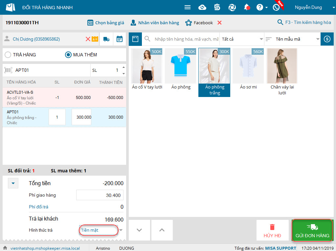This screenshot has height=251, width=336.
Task: Click the customer person icon
Action: coord(7,39)
